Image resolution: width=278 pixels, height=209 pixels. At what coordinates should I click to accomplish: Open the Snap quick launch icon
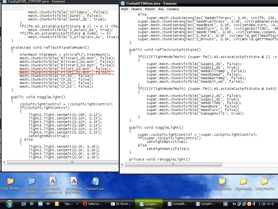[x=40, y=204]
